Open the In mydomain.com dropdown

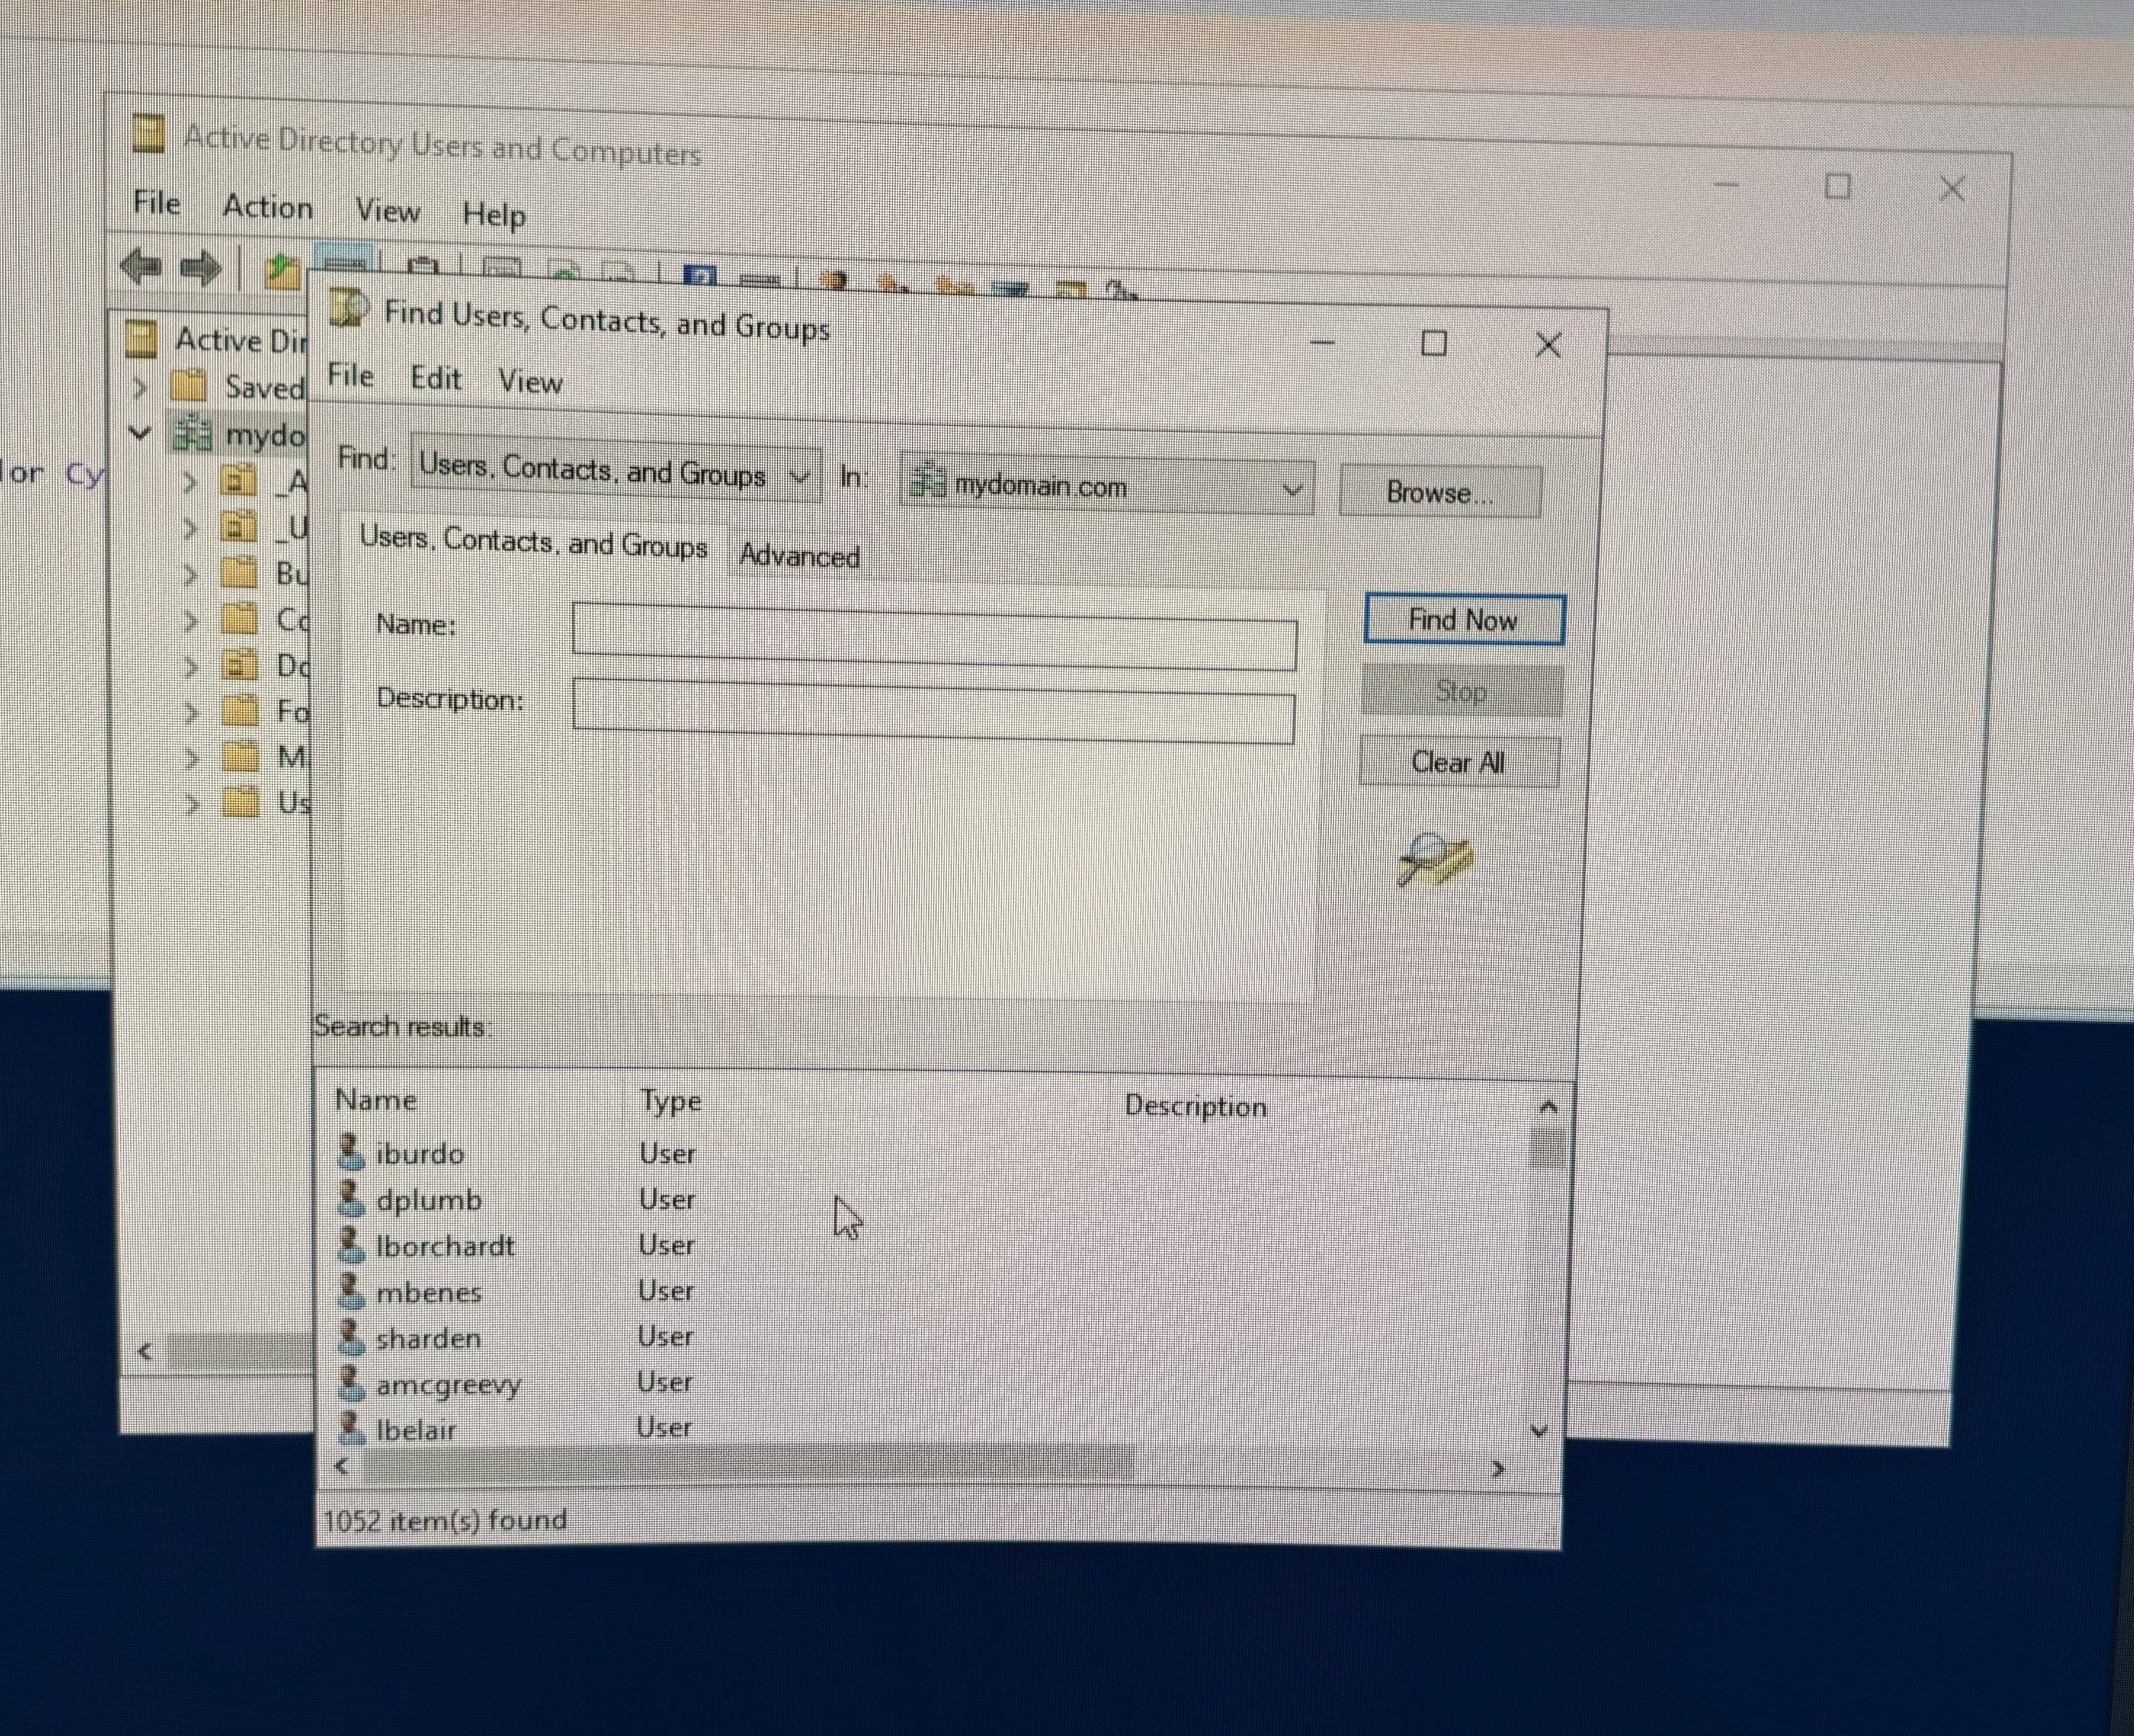1291,490
